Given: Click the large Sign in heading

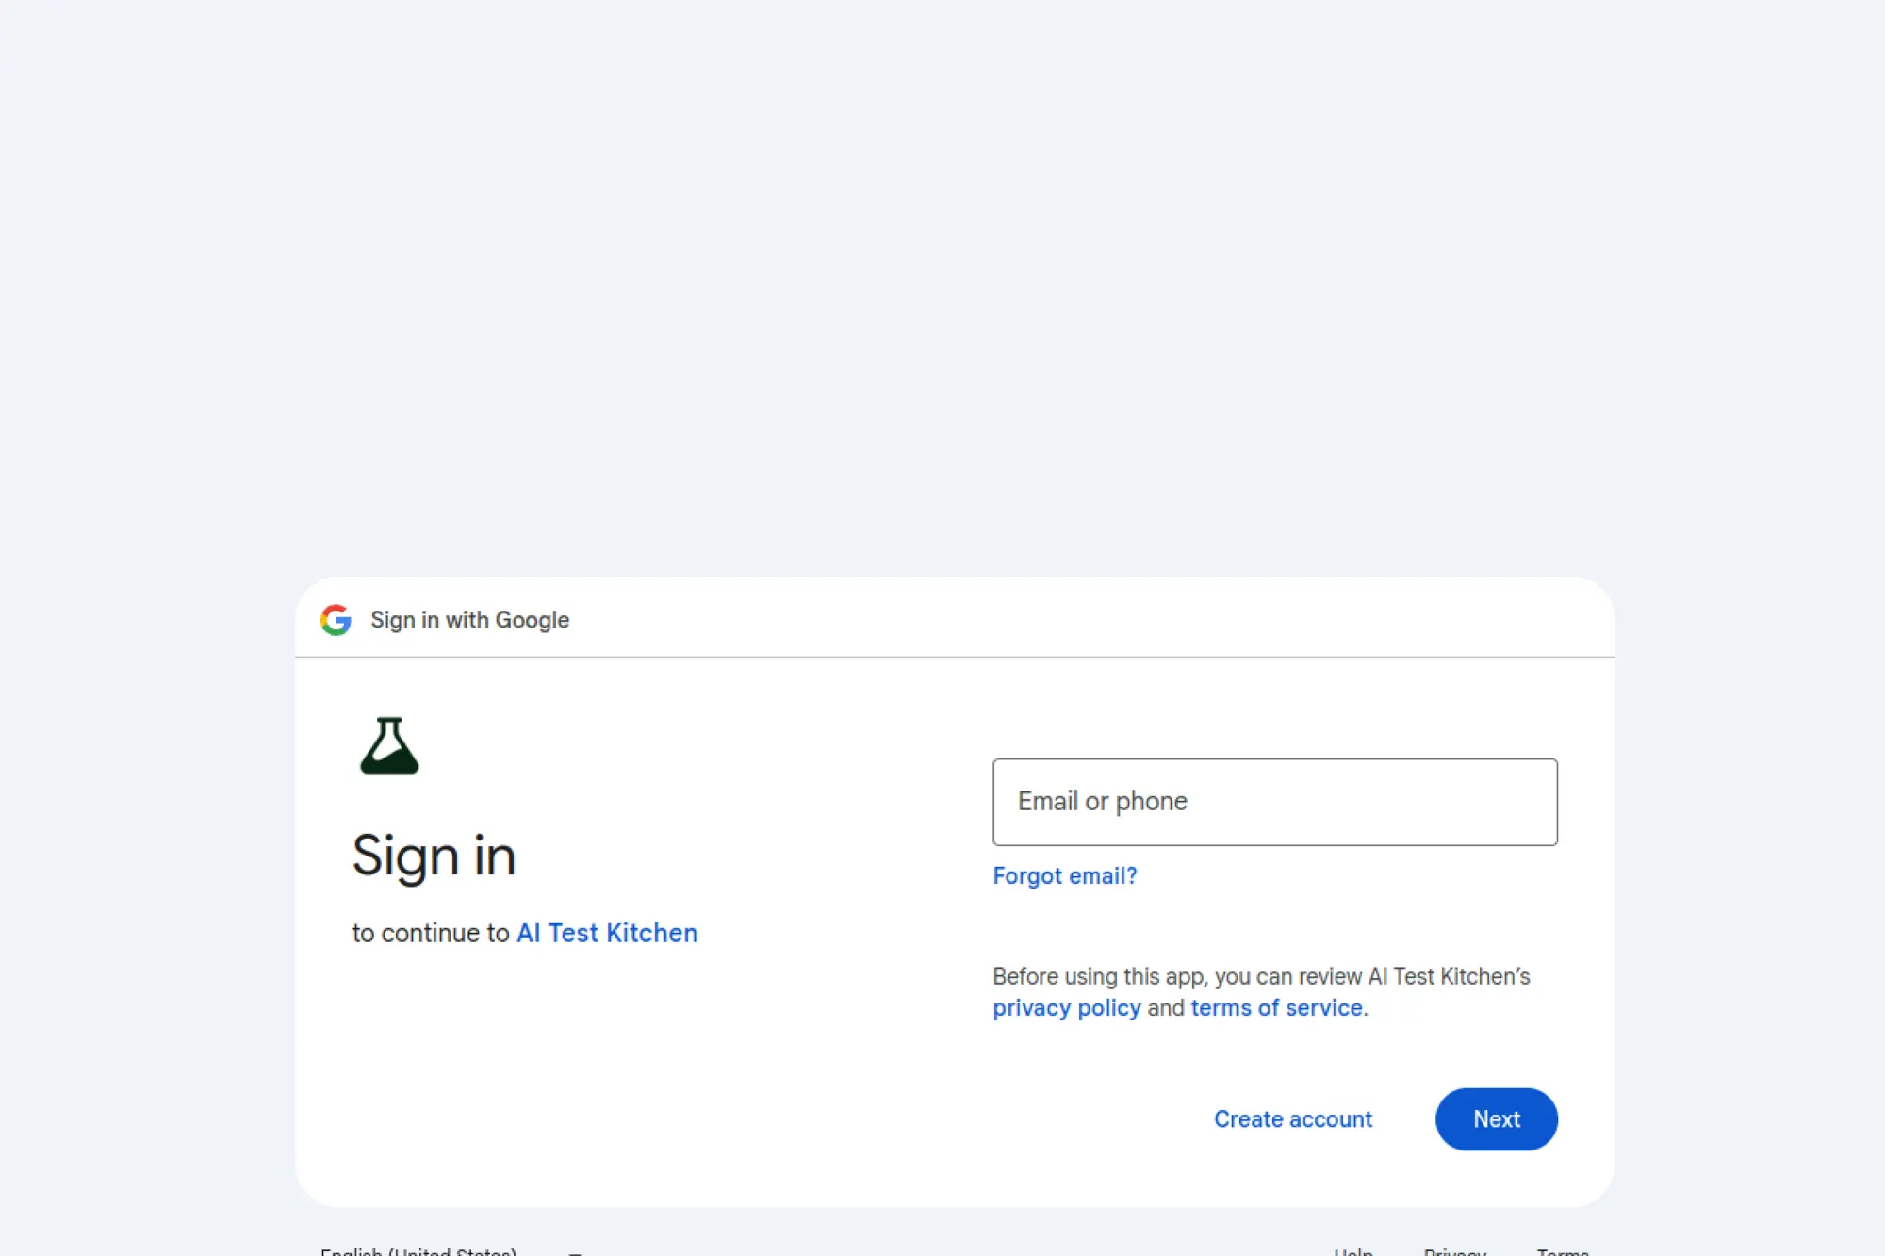Looking at the screenshot, I should point(434,854).
